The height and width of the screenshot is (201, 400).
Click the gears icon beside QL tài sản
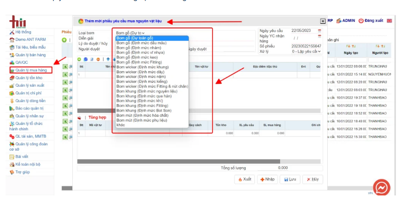12,136
